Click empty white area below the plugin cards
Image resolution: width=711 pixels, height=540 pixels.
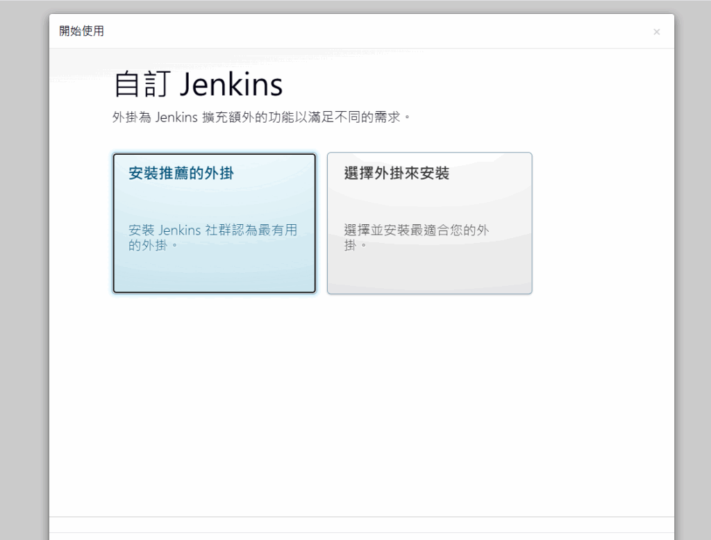361,403
